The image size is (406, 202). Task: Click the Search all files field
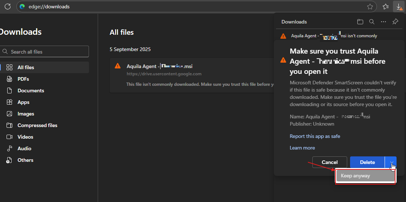[45, 52]
